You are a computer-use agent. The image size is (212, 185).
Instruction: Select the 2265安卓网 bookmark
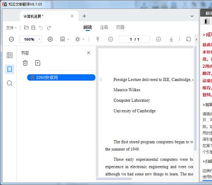tap(61, 77)
